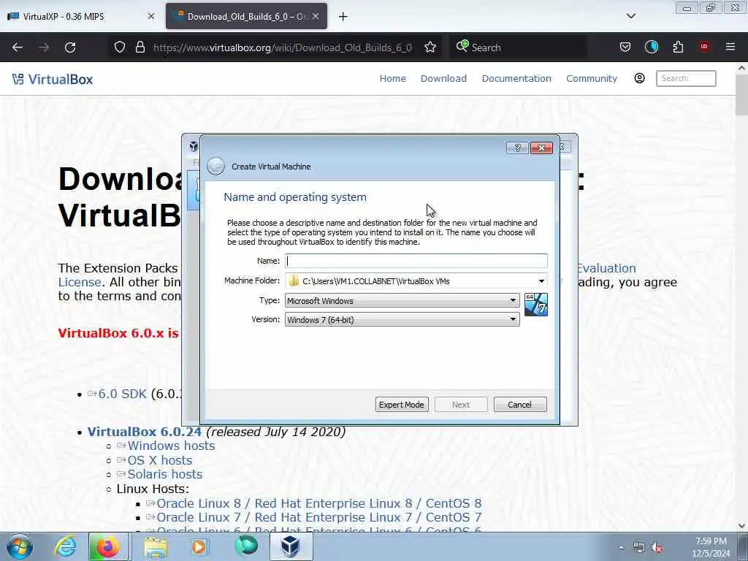Click the taskbar clock showing 7:59 PM
748x561 pixels.
tap(711, 547)
